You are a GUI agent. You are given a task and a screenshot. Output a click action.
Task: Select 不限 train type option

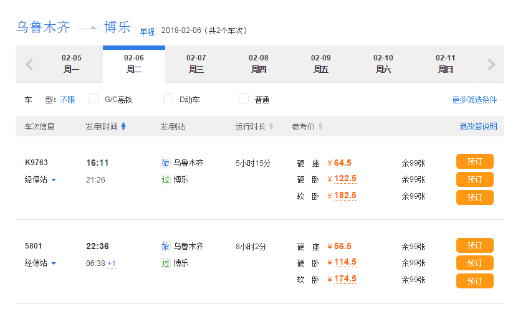tap(67, 100)
